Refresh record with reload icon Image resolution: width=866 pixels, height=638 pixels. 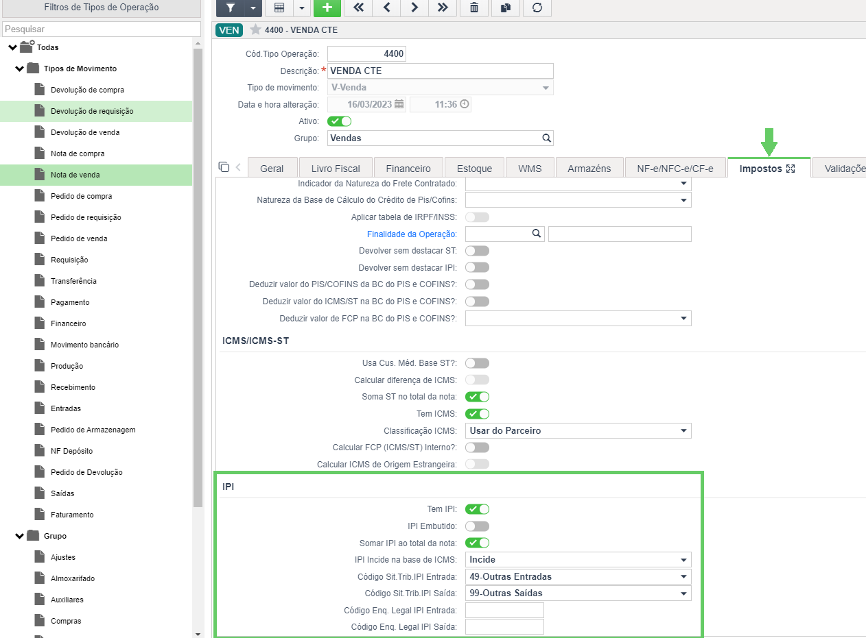pos(537,8)
